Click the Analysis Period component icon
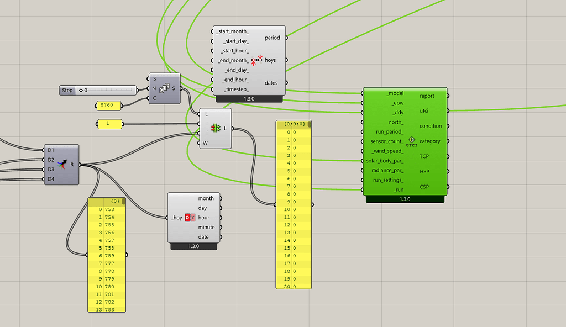This screenshot has width=566, height=327. 256,60
